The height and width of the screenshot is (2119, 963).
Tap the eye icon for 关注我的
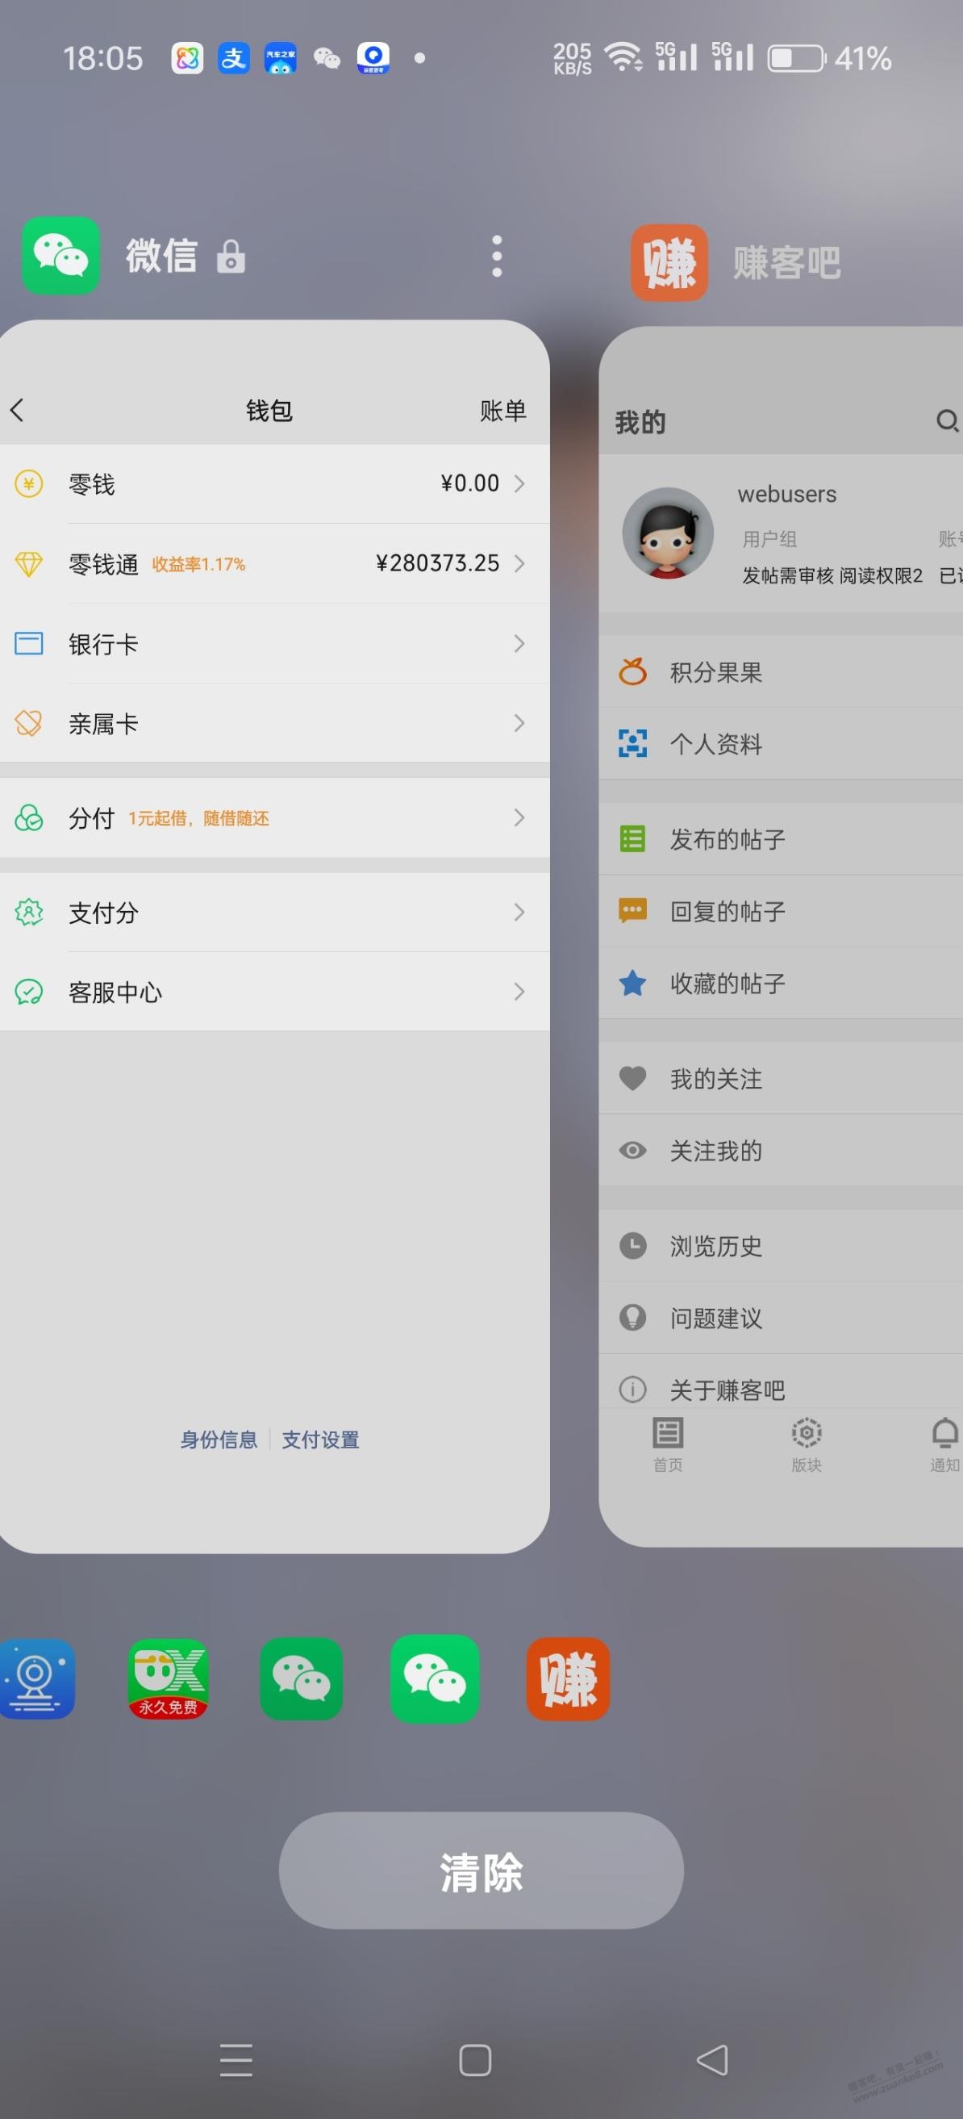pyautogui.click(x=632, y=1150)
